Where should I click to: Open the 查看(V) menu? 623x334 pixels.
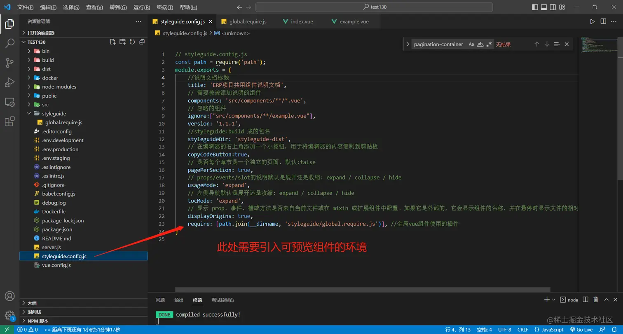[94, 7]
